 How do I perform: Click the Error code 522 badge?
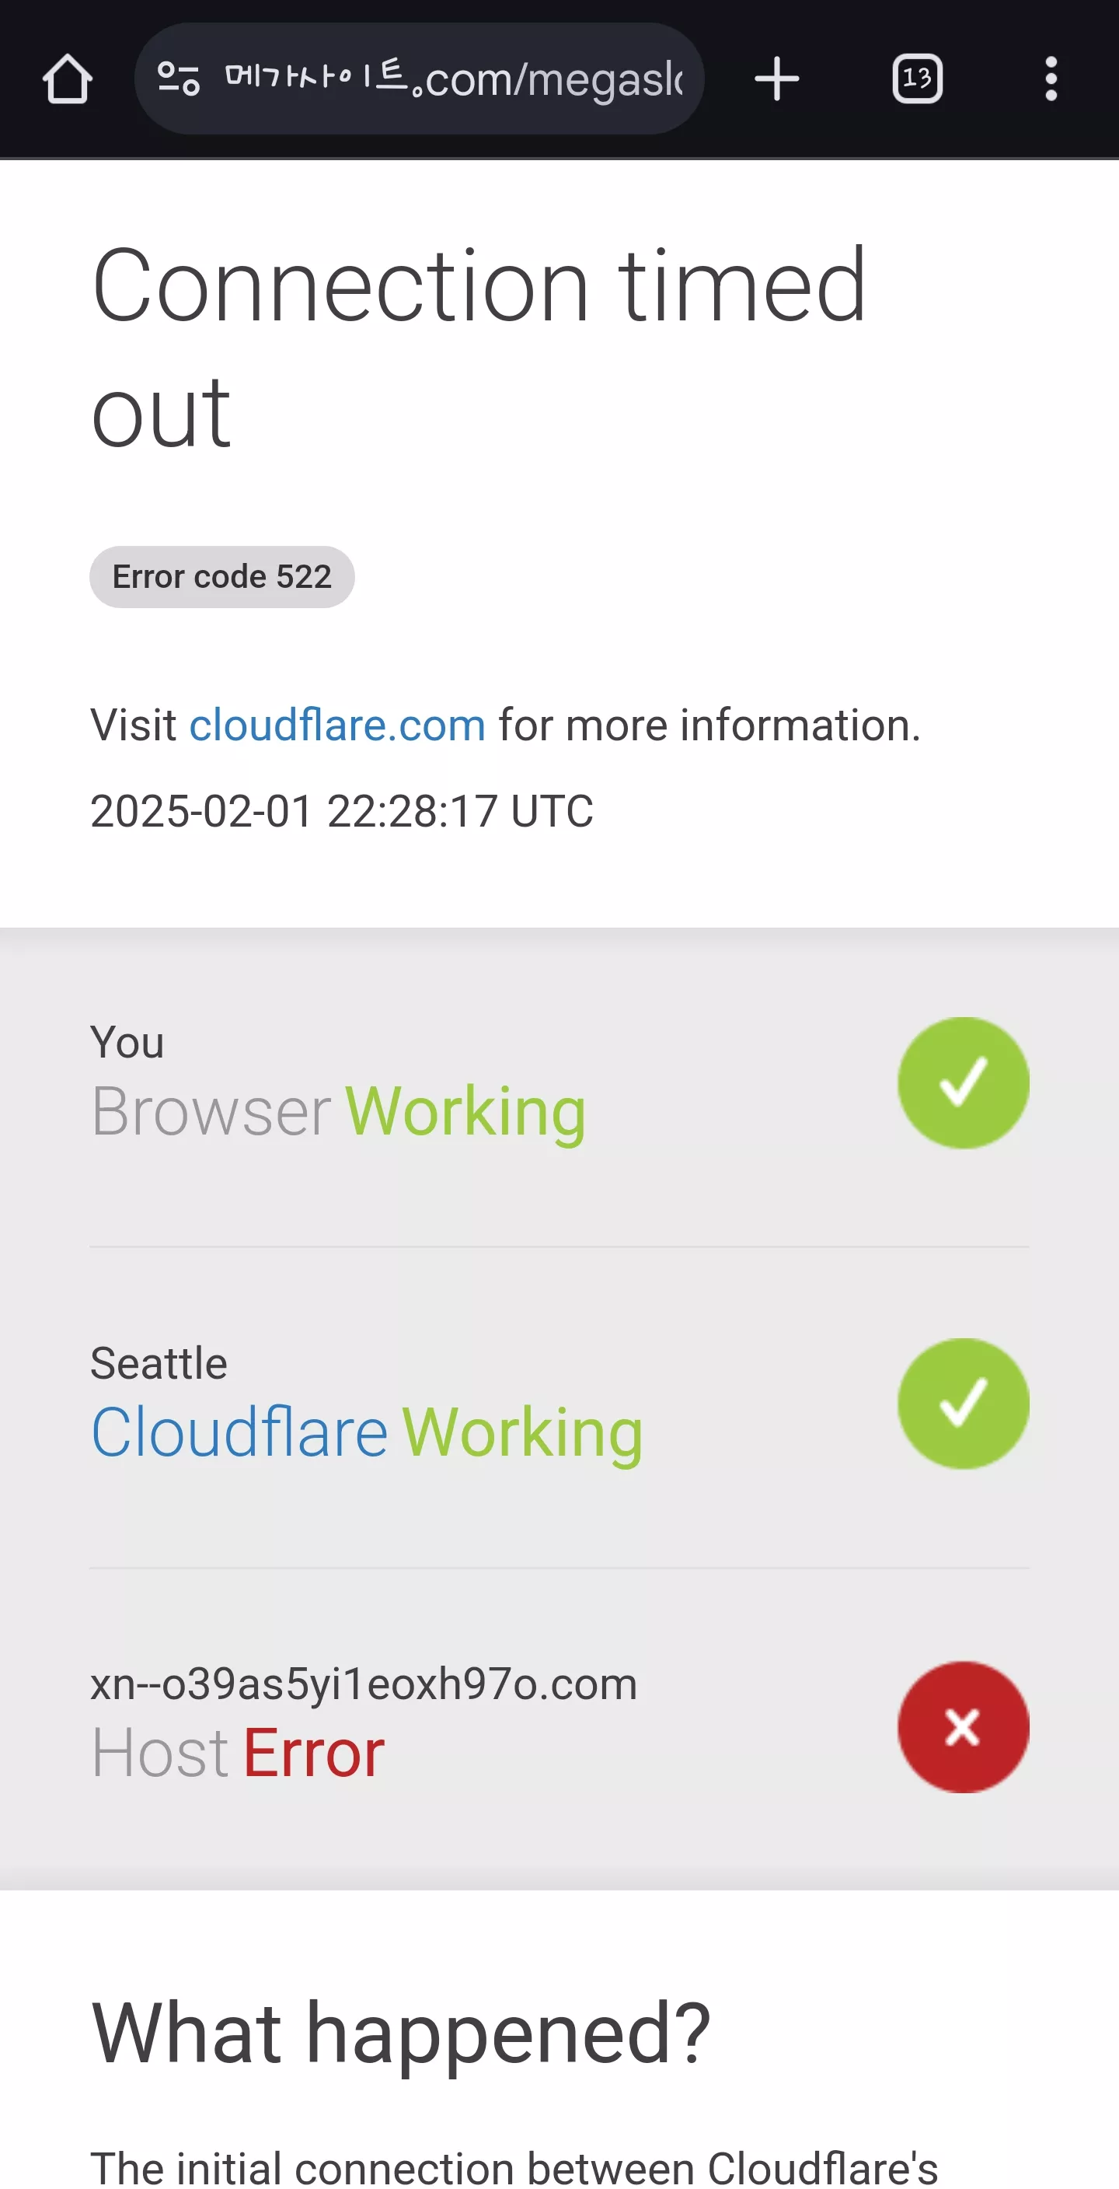(221, 576)
